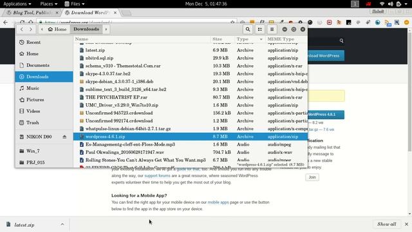Close the Download WordPress tab
The width and height of the screenshot is (412, 232).
coord(115,13)
